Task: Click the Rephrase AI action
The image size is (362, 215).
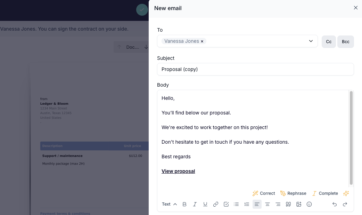Action: click(x=293, y=193)
